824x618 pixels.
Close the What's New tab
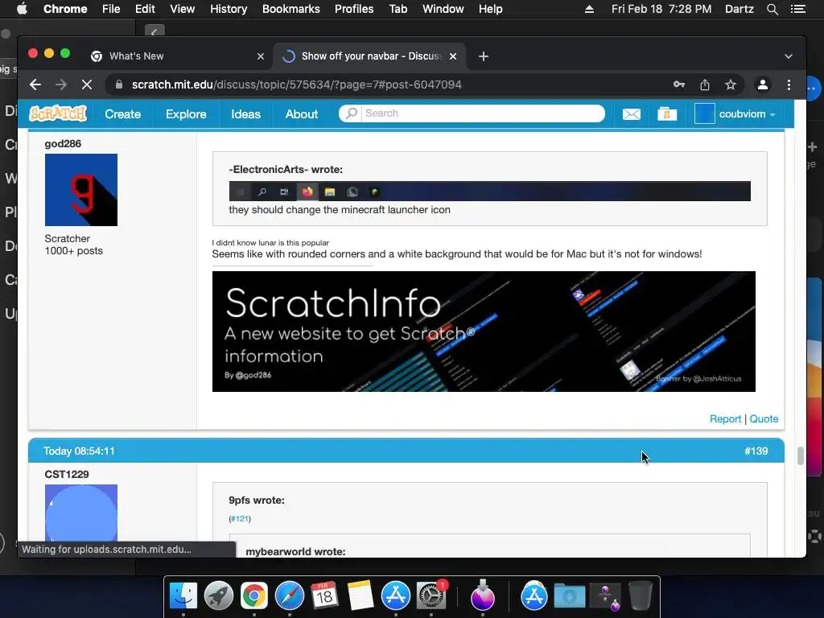260,56
